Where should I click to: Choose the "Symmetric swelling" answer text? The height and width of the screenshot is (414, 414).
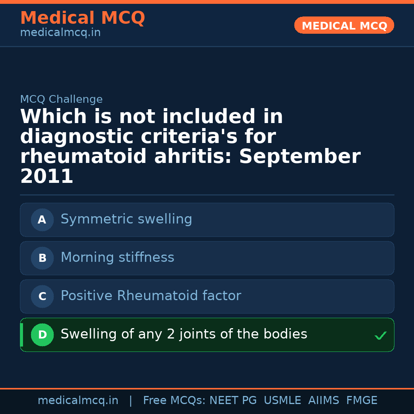coord(126,219)
